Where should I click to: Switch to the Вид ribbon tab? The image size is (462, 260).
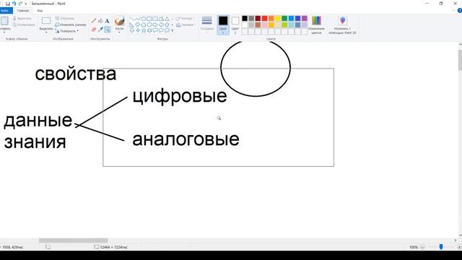(40, 11)
